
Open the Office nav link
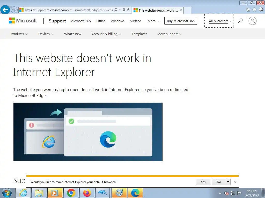(101, 21)
